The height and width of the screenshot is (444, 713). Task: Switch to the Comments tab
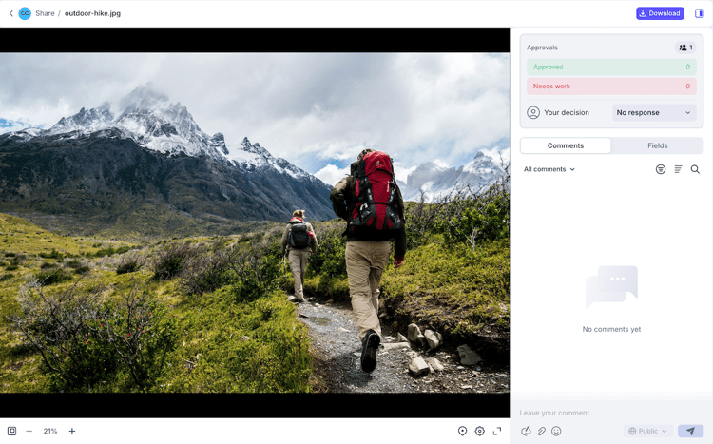(566, 145)
